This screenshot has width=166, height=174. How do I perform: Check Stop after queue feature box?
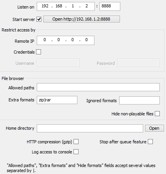coord(151,142)
